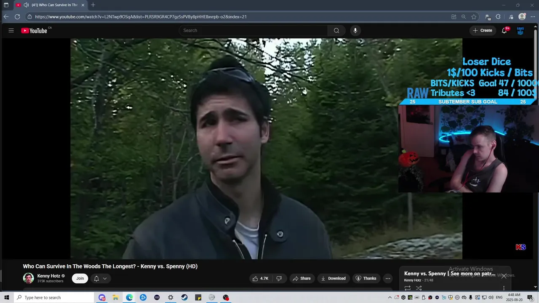Send Thanks to the creator
Screen dimensions: 539x303
click(x=366, y=278)
